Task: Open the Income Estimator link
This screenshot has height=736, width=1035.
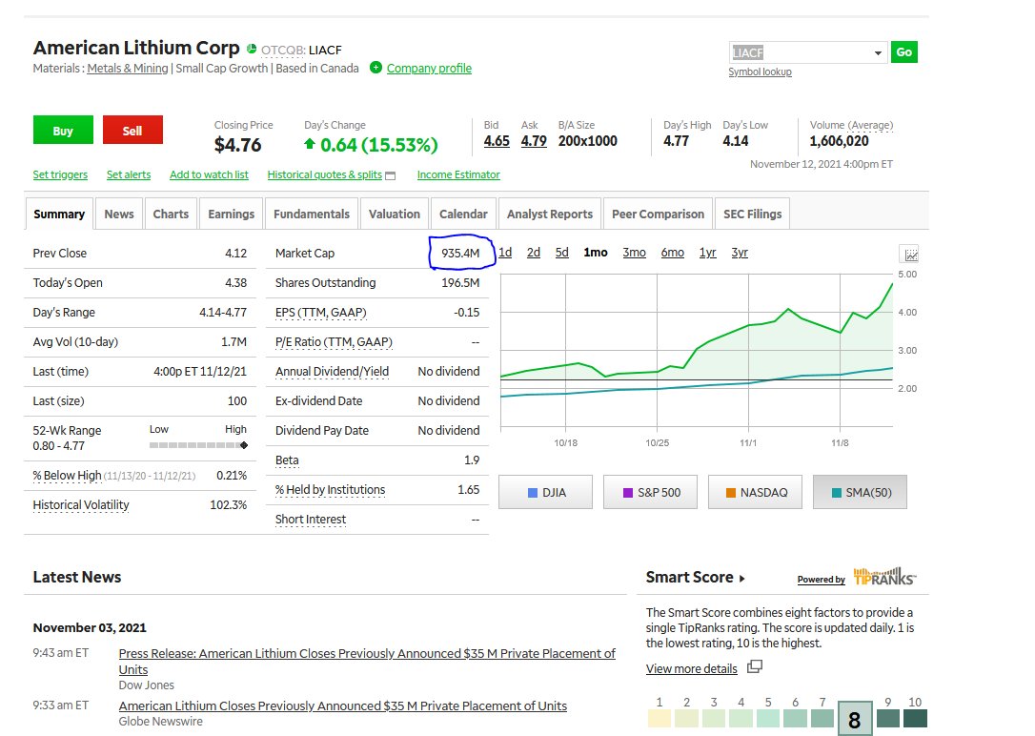Action: coord(458,174)
